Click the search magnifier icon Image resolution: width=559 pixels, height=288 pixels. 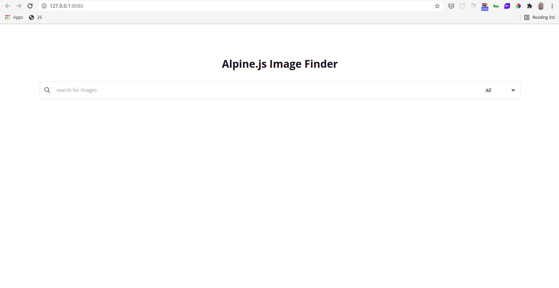47,90
